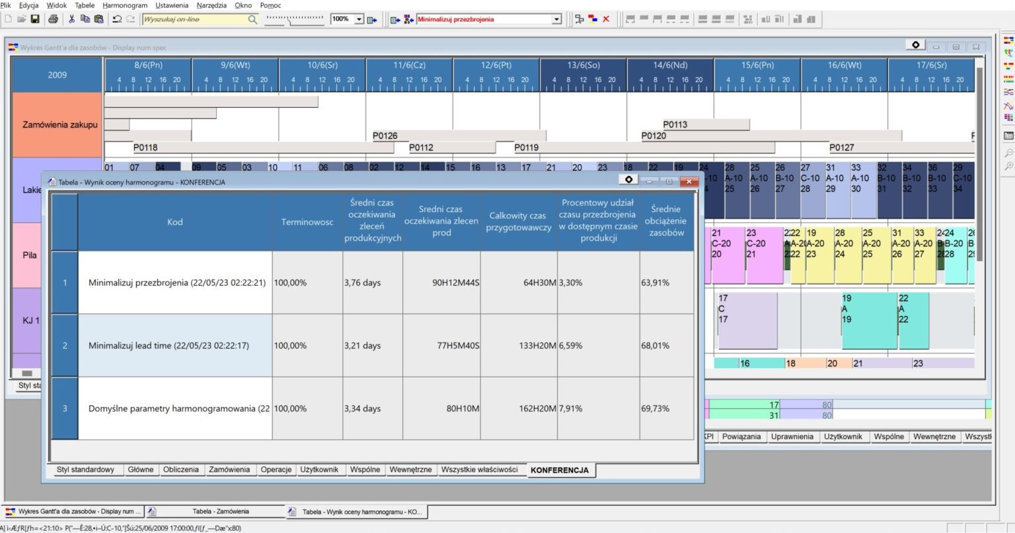
Task: Open the Harmonogram menu
Action: tap(124, 5)
